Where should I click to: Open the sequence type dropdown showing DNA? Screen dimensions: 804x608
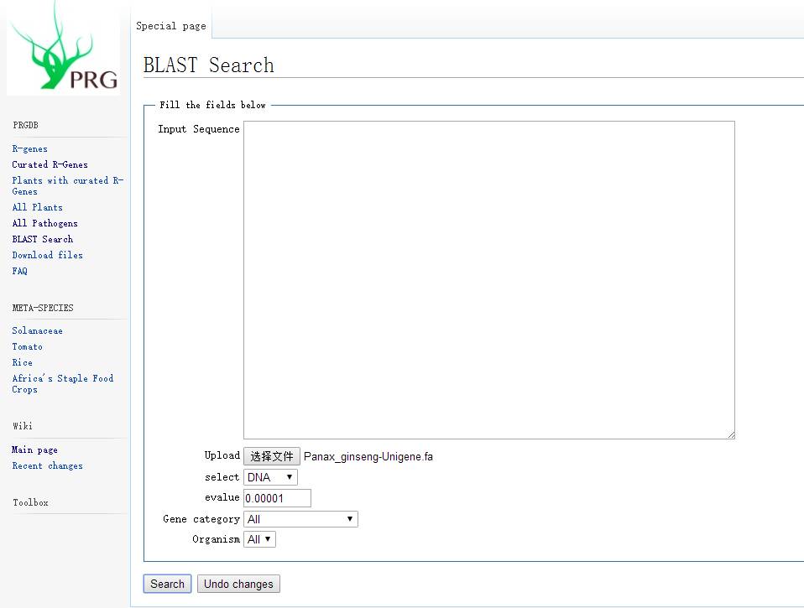(x=269, y=476)
